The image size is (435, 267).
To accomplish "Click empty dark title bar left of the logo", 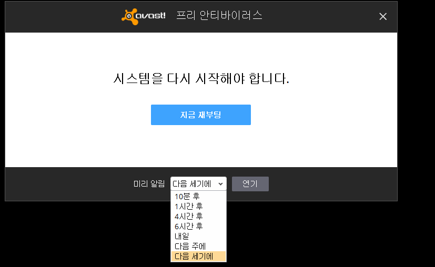I will click(63, 17).
